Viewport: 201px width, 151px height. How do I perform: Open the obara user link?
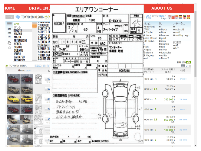click(x=161, y=16)
